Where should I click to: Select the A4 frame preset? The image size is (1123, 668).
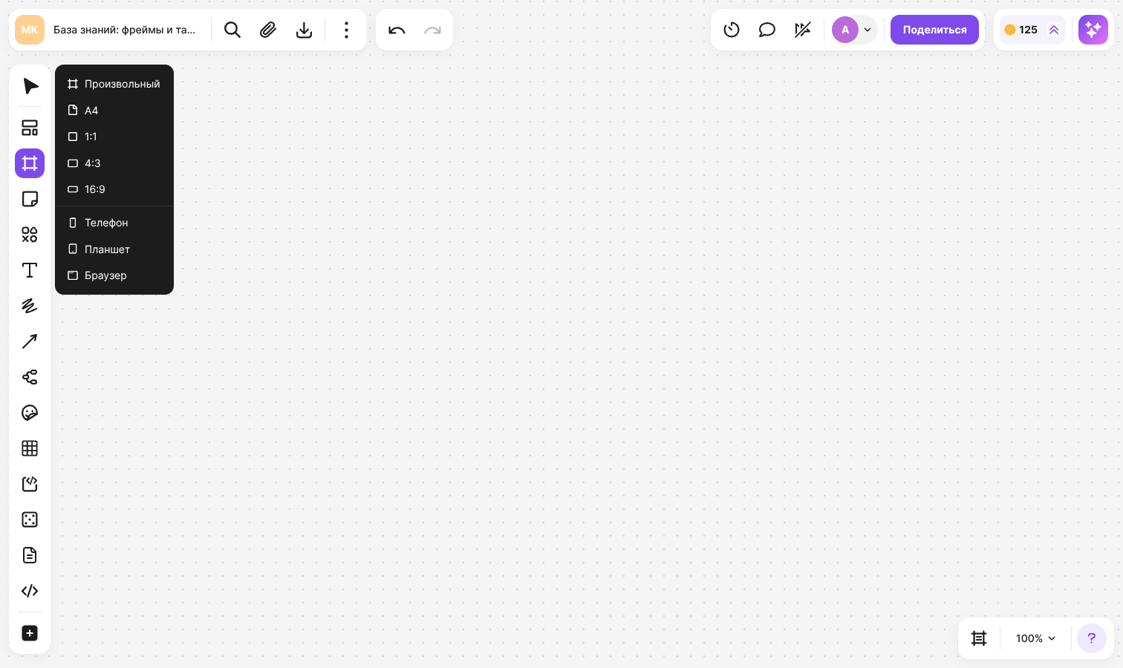pos(114,111)
